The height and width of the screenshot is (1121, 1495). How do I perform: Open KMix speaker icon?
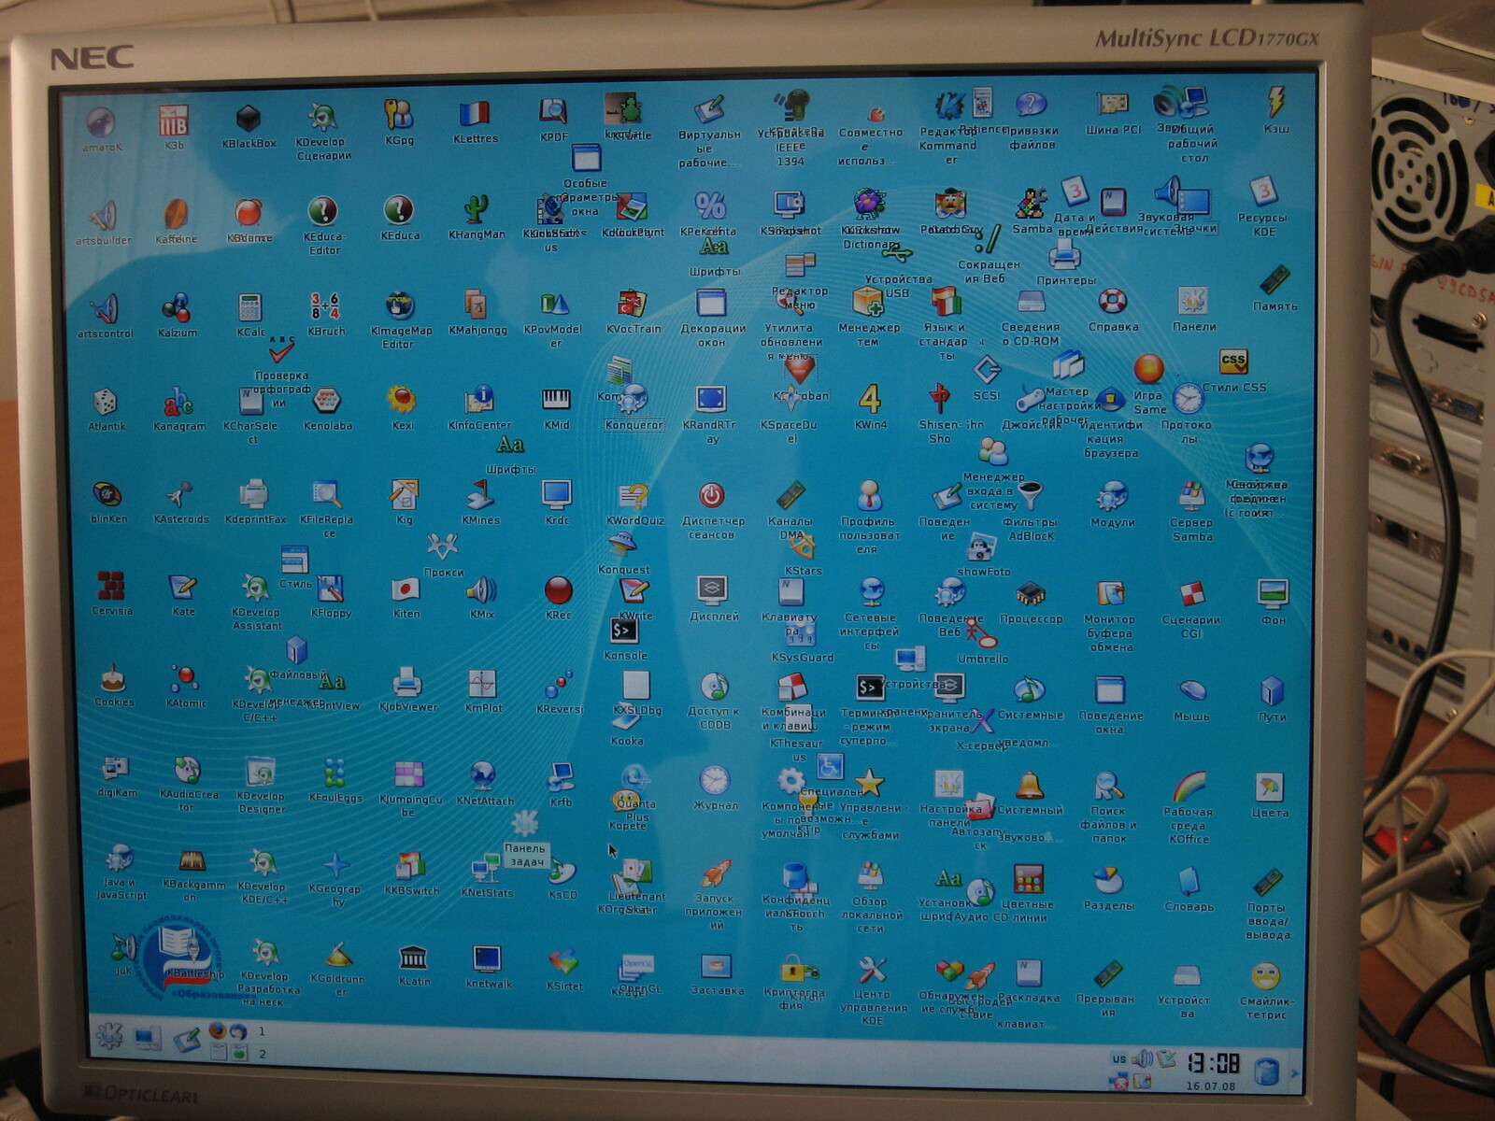tap(481, 589)
